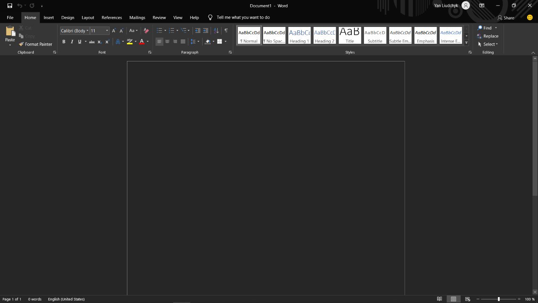The height and width of the screenshot is (303, 538).
Task: Align text left
Action: (x=159, y=42)
